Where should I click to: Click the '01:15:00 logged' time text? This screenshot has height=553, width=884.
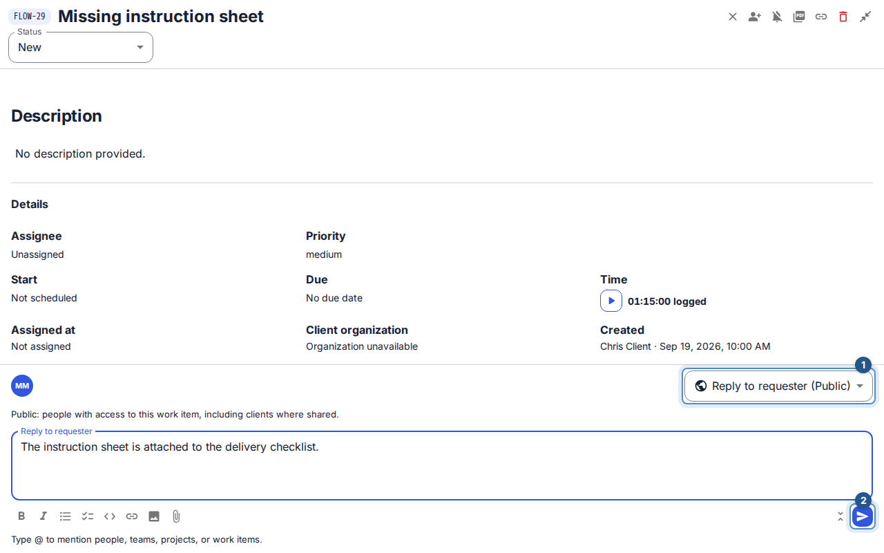(667, 301)
